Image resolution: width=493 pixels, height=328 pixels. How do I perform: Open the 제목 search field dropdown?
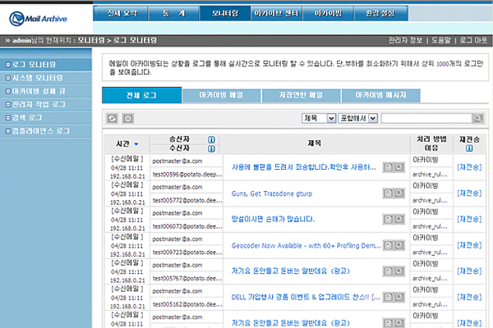pyautogui.click(x=320, y=119)
